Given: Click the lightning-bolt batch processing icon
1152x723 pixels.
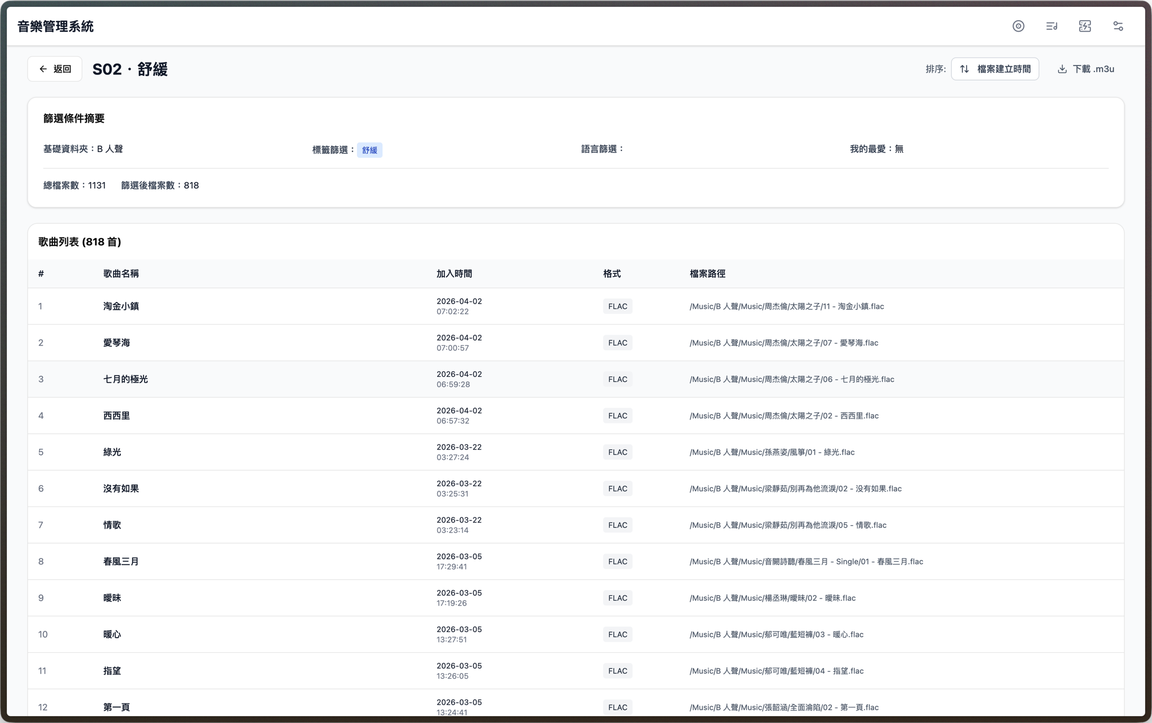Looking at the screenshot, I should pyautogui.click(x=1085, y=26).
